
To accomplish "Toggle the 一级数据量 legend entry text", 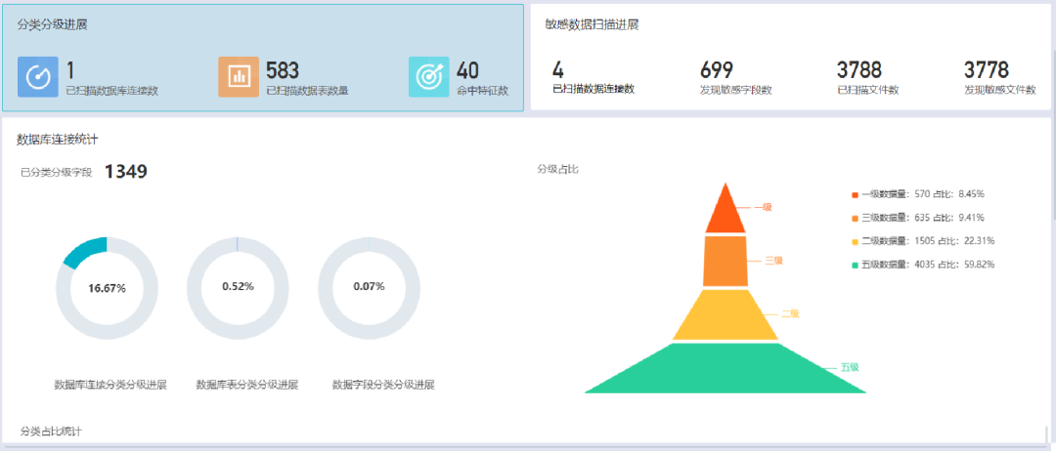I will [x=922, y=194].
